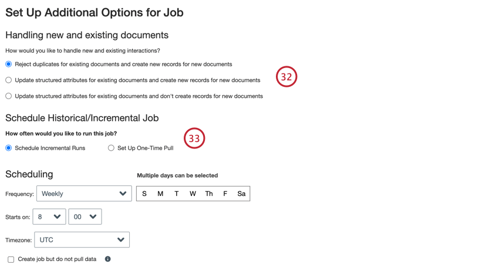Viewport: 499px width, 264px height.
Task: Choose Update attributes and create new records
Action: pos(9,80)
